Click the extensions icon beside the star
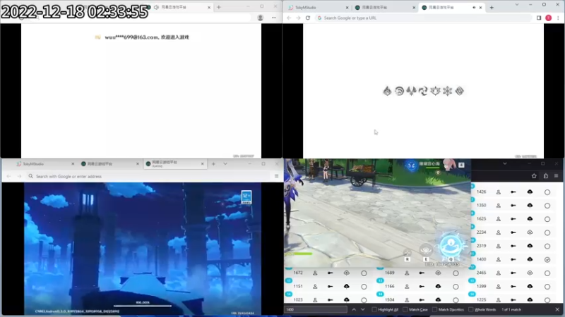 (x=545, y=175)
